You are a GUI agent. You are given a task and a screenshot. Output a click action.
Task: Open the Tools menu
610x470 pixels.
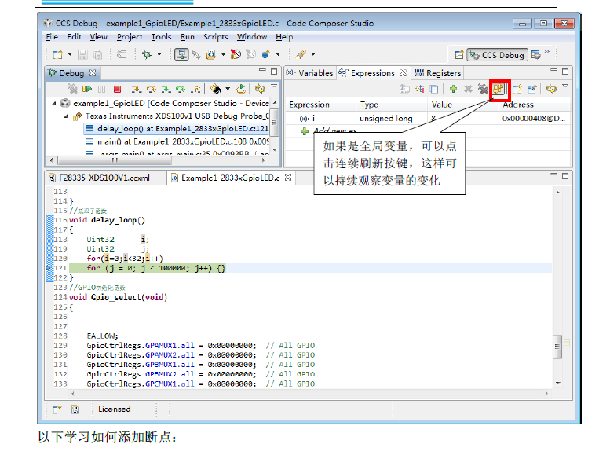pos(161,37)
